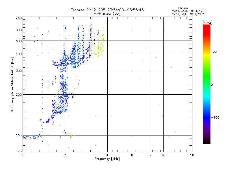Click the y-axis '100' tick label

click(19, 135)
